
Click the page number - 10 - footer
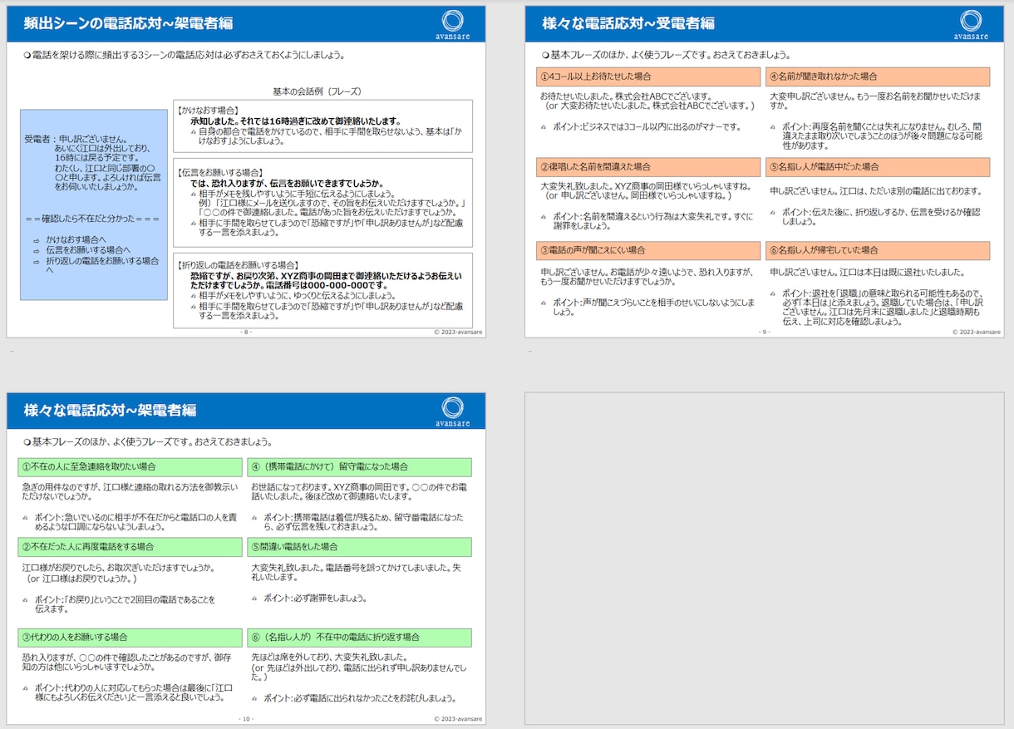coord(246,718)
